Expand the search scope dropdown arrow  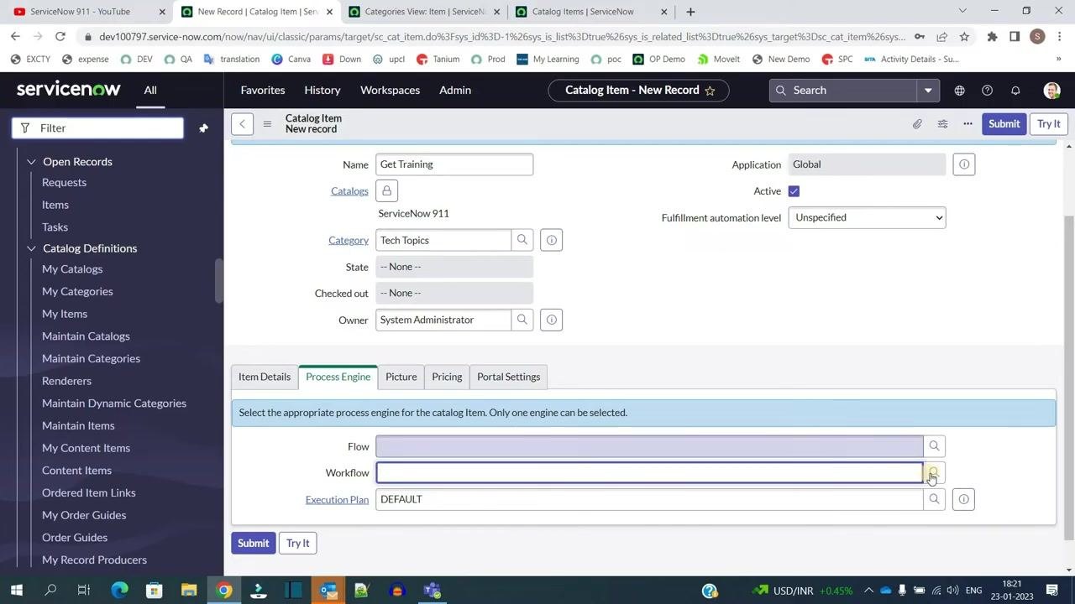coord(928,91)
